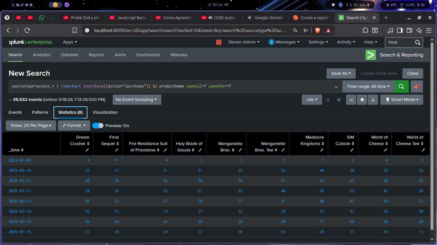Open the AI assistant sparkle icon
The height and width of the screenshot is (245, 437).
click(417, 87)
